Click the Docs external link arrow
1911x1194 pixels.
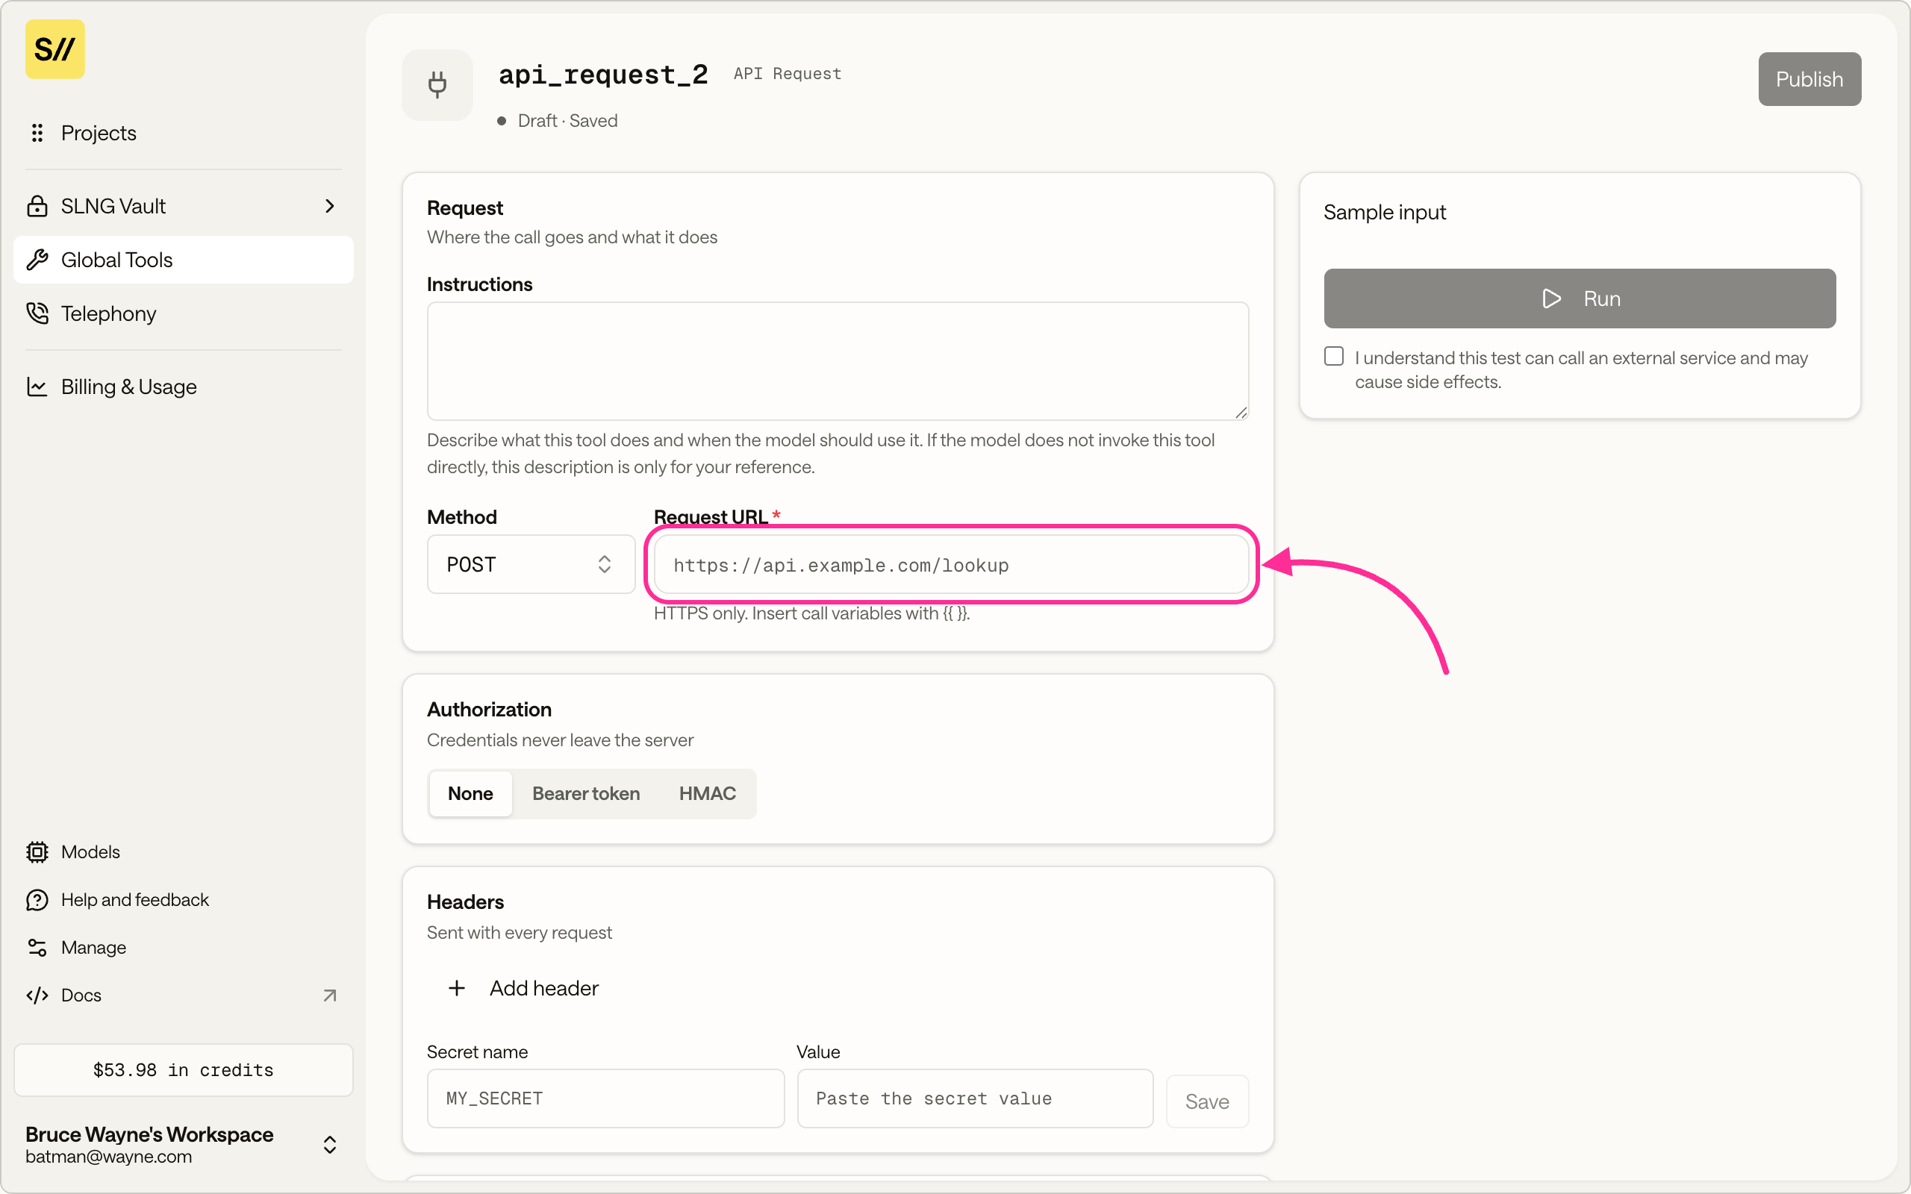(x=330, y=995)
